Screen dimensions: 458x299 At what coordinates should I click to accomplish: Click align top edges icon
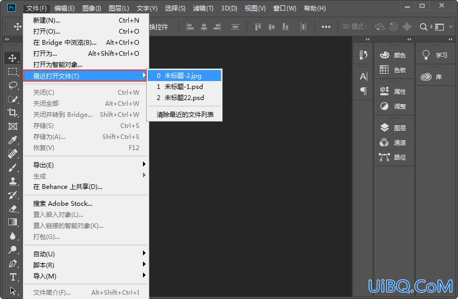pyautogui.click(x=257, y=27)
